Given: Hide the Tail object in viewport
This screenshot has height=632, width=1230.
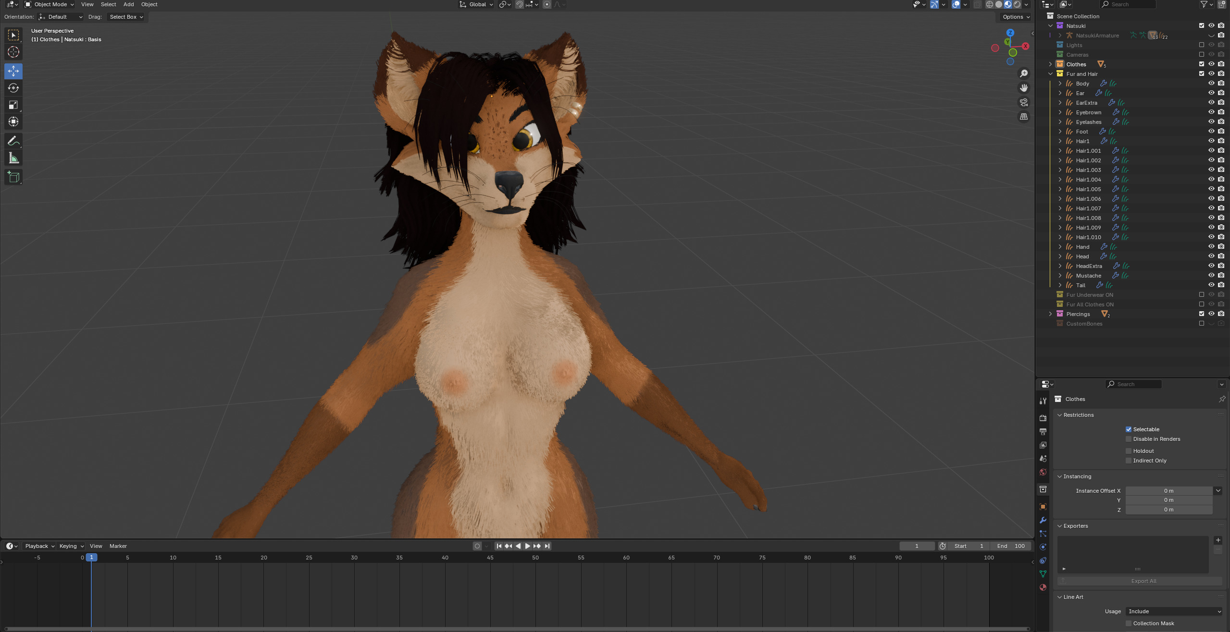Looking at the screenshot, I should (1211, 285).
